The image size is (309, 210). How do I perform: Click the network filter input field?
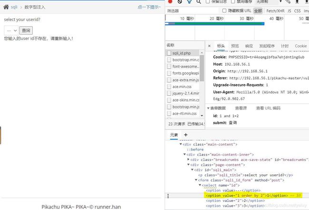[193, 11]
